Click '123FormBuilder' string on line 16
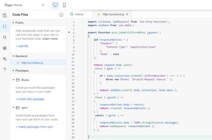Image resolution: width=212 pixels, height=140 pixels. tap(155, 76)
